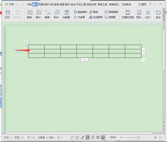Open the 表格工具 ribbon tab
Viewport: 167px width, 142px height.
pyautogui.click(x=102, y=4)
